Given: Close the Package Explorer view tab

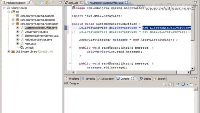Looking at the screenshot, I should point(29,3).
